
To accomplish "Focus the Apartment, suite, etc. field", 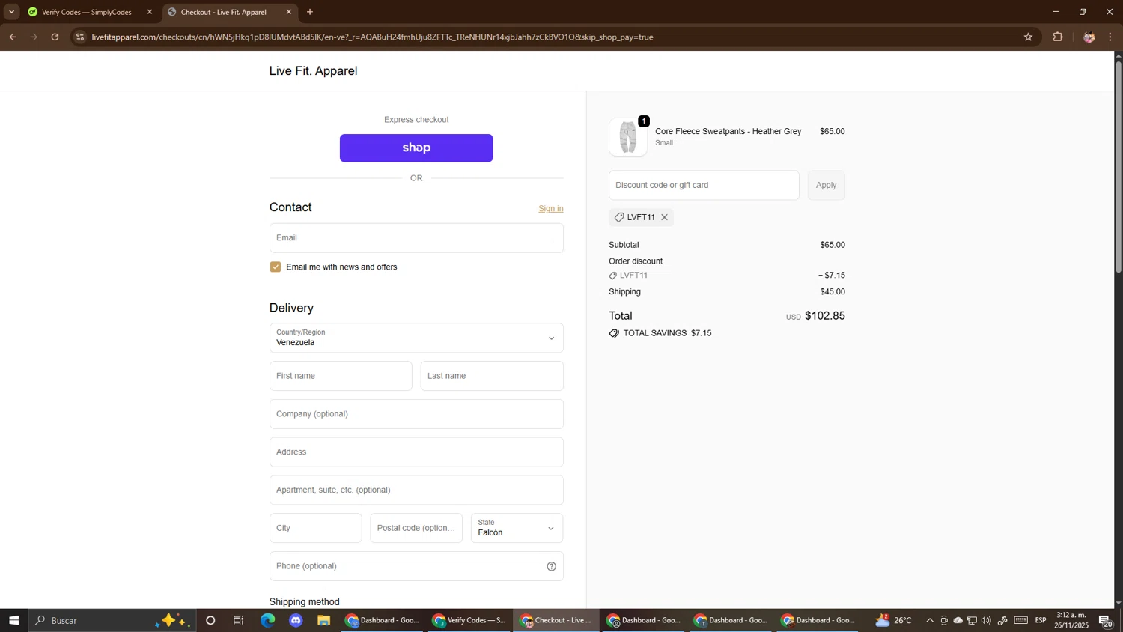I will coord(416,490).
